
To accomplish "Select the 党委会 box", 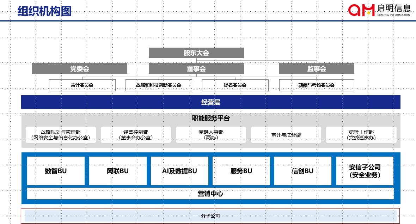I will (x=79, y=69).
